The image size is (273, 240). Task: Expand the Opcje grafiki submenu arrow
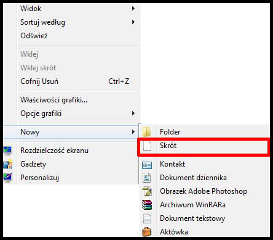coord(133,114)
